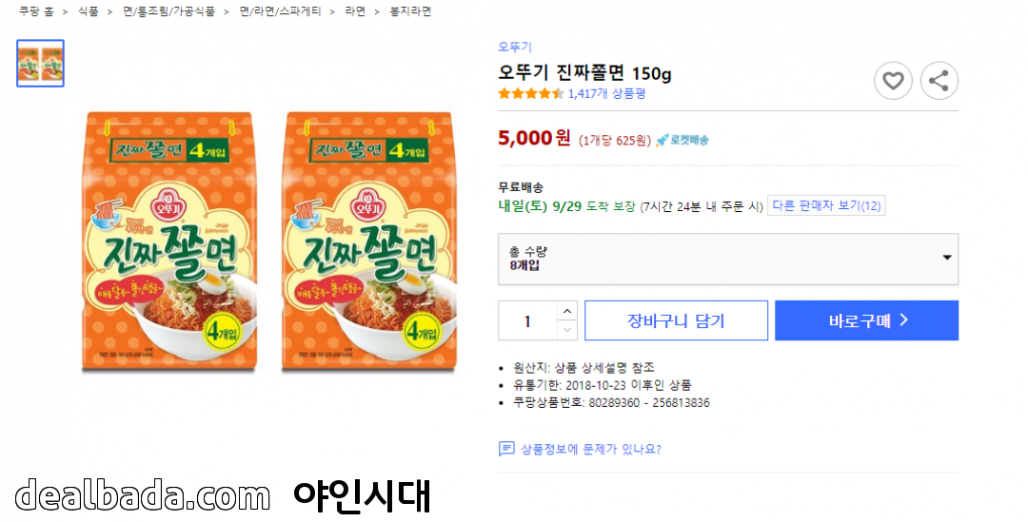Click the quantity input field
Image resolution: width=1028 pixels, height=522 pixels.
click(527, 321)
